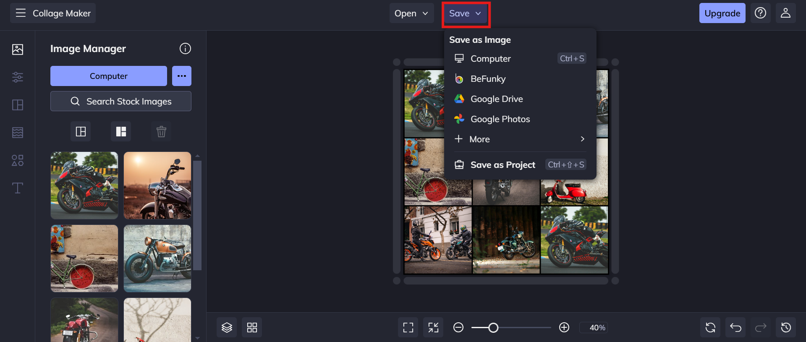Collapse the Save dropdown

[x=466, y=13]
